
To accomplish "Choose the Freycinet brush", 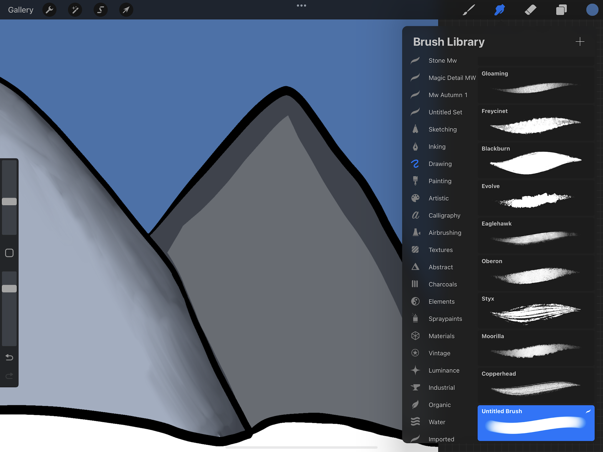I will 536,122.
